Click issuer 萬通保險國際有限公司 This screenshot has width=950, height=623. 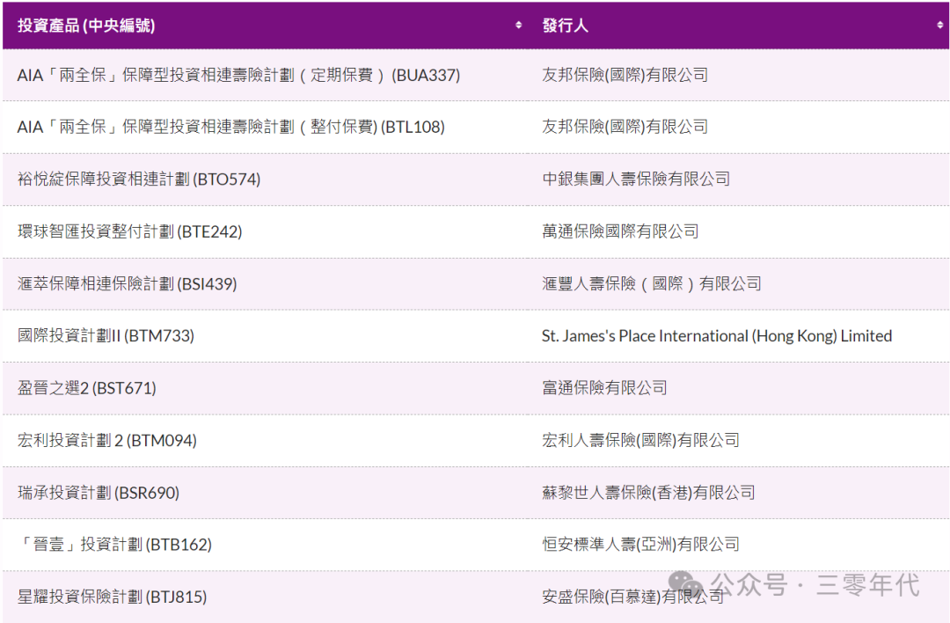tap(620, 231)
